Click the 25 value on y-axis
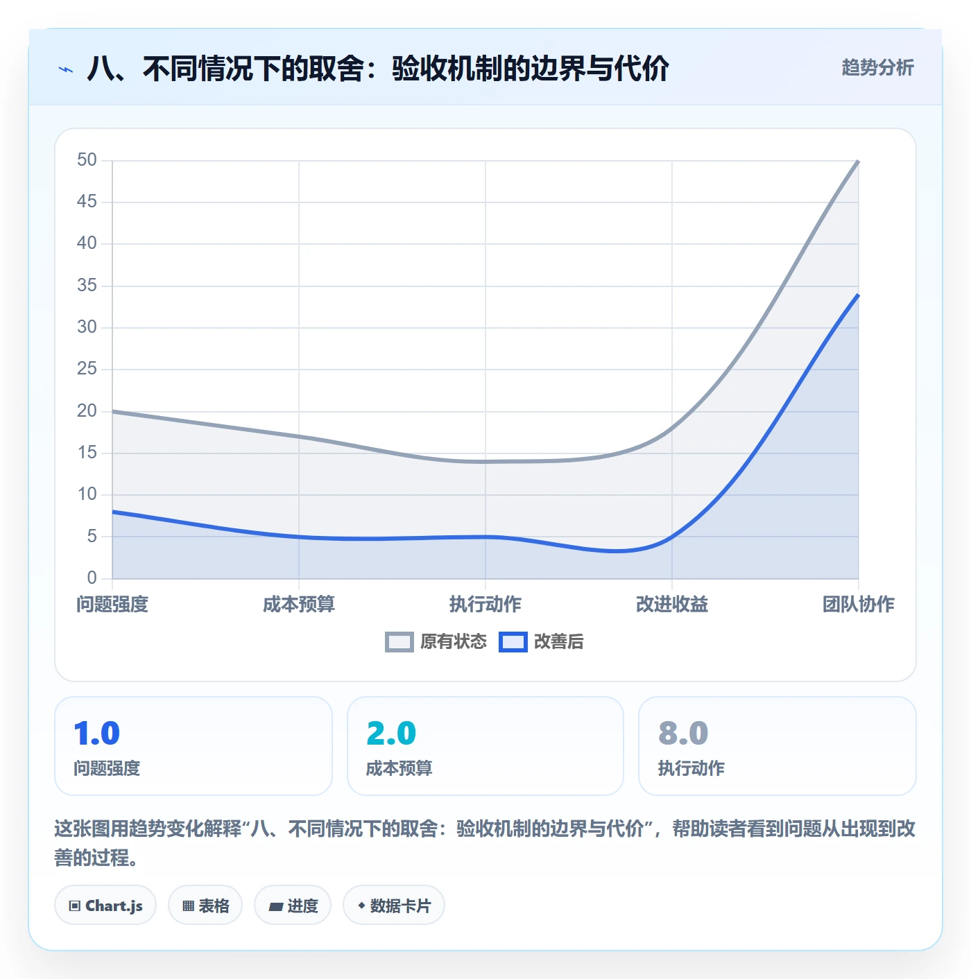Screen dimensions: 971x979 pos(87,369)
